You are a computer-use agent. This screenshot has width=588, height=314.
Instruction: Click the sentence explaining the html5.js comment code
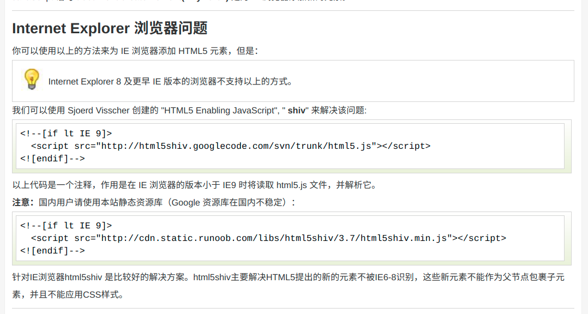click(194, 185)
